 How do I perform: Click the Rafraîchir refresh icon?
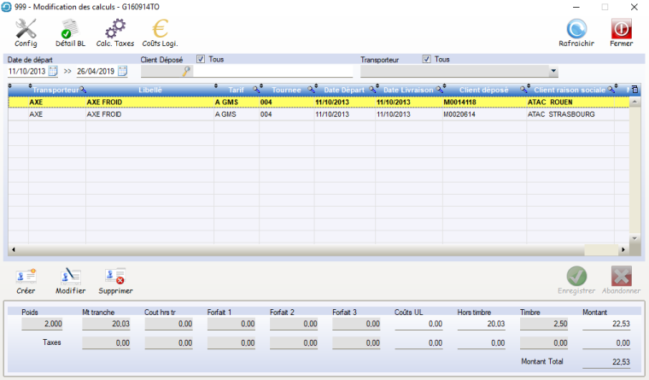[x=576, y=29]
